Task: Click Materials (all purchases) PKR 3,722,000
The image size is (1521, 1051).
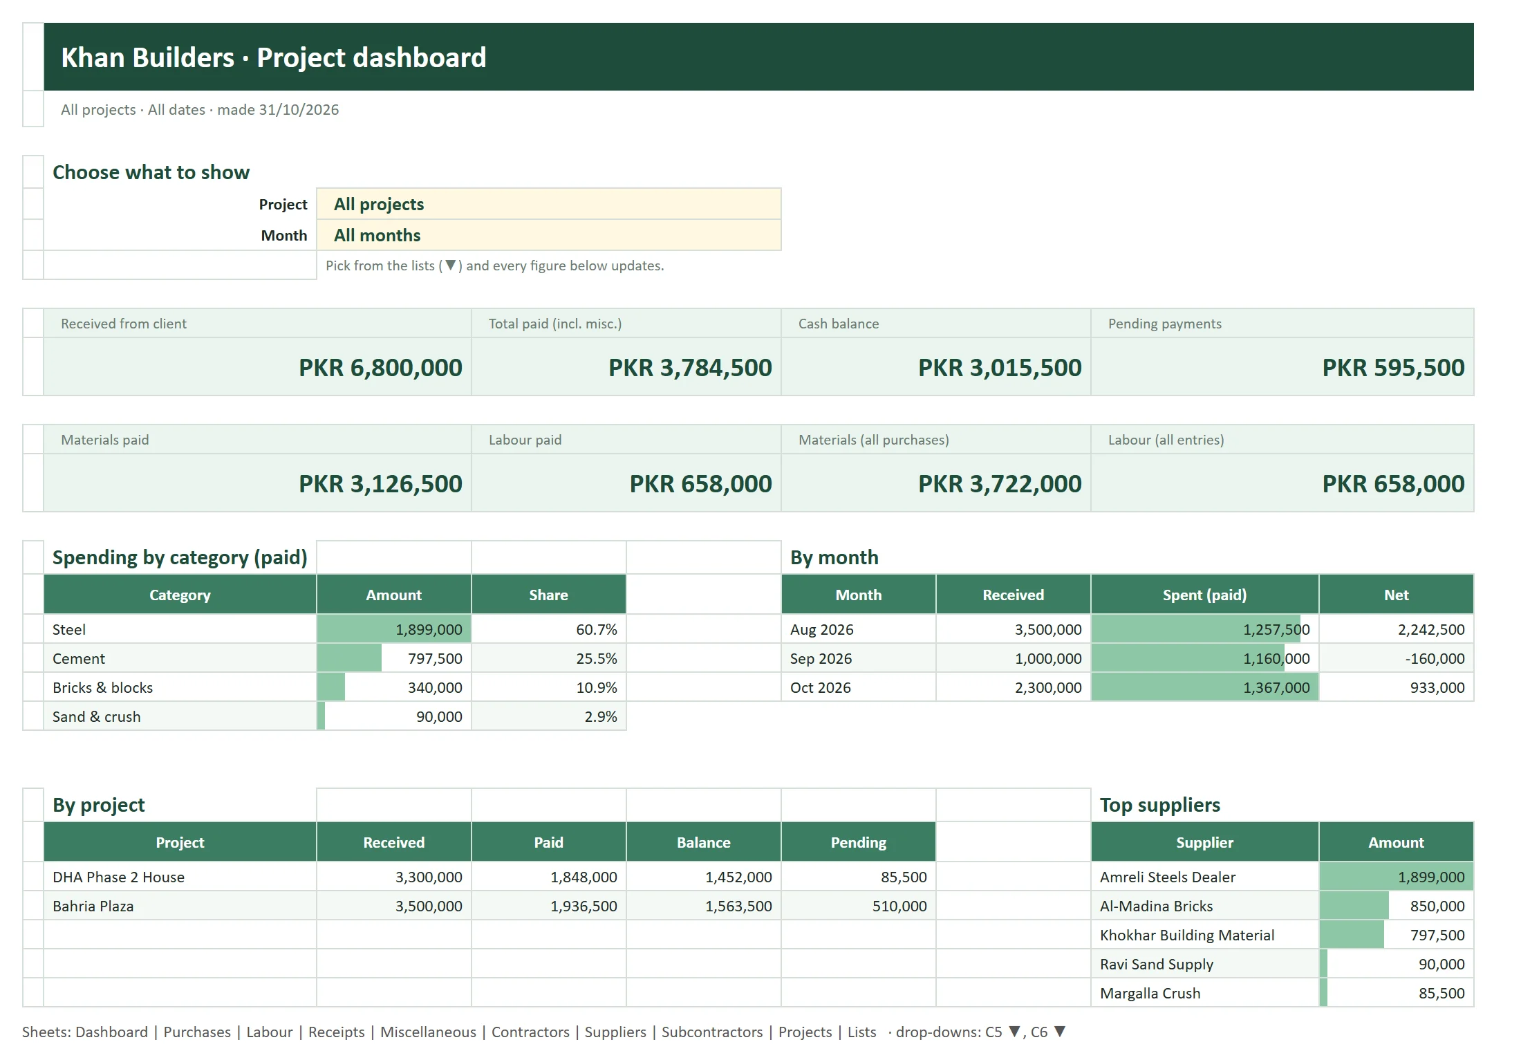Action: click(x=936, y=483)
